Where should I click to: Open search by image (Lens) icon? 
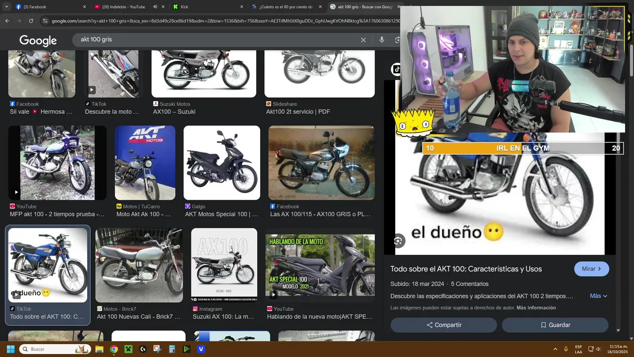coord(397,40)
